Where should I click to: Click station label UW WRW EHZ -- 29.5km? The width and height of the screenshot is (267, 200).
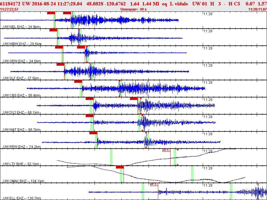(x=22, y=44)
